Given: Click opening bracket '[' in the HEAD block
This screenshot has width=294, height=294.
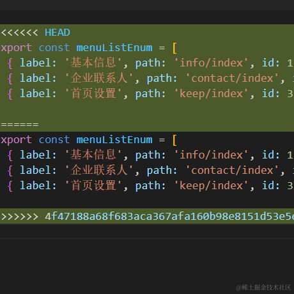Looking at the screenshot, I should [174, 48].
